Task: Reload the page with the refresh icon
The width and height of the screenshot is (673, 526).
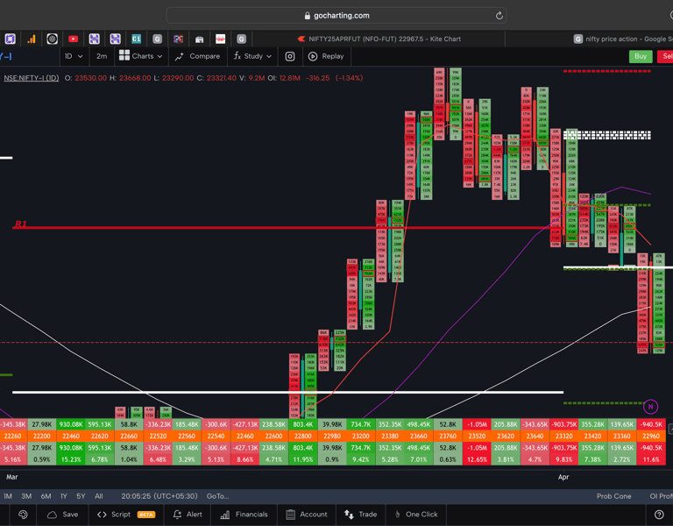Action: pos(499,16)
